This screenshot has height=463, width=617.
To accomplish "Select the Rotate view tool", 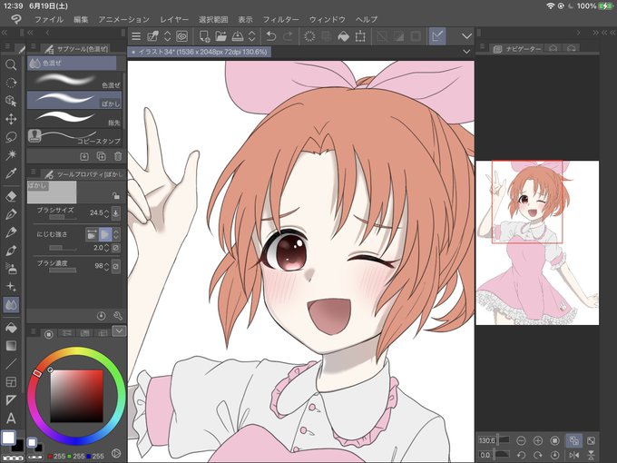I will pyautogui.click(x=11, y=83).
